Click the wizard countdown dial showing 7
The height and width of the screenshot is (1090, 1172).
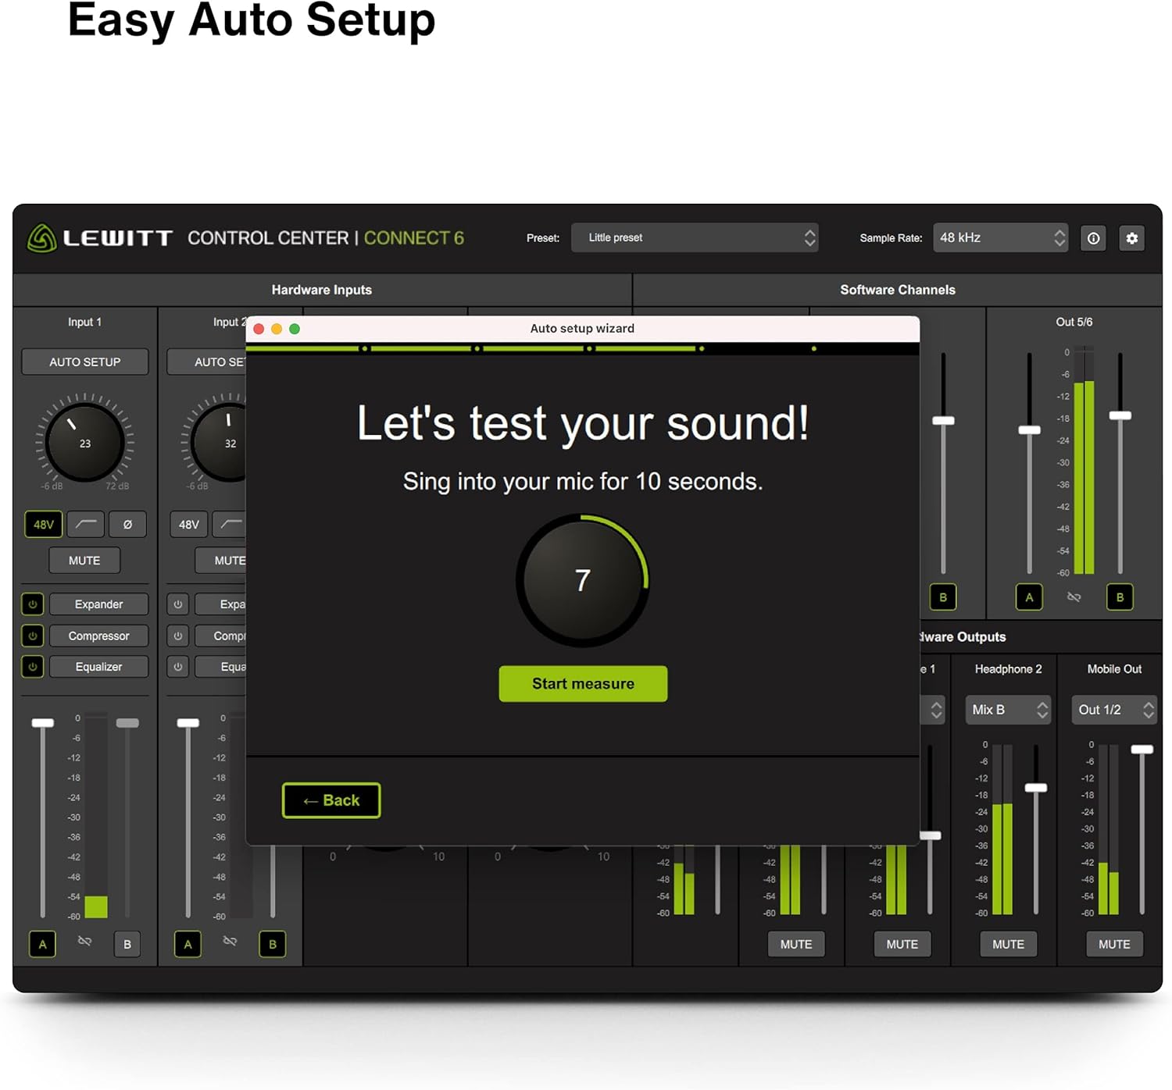(x=583, y=580)
